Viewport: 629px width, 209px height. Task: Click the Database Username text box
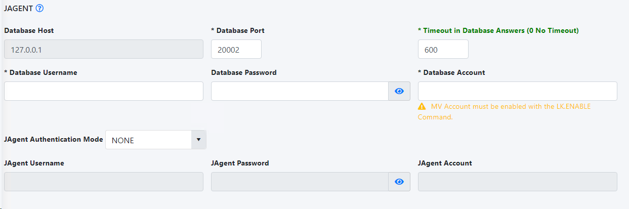103,91
